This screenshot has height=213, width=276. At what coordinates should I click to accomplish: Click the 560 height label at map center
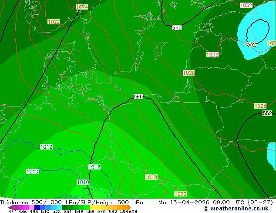(x=138, y=97)
